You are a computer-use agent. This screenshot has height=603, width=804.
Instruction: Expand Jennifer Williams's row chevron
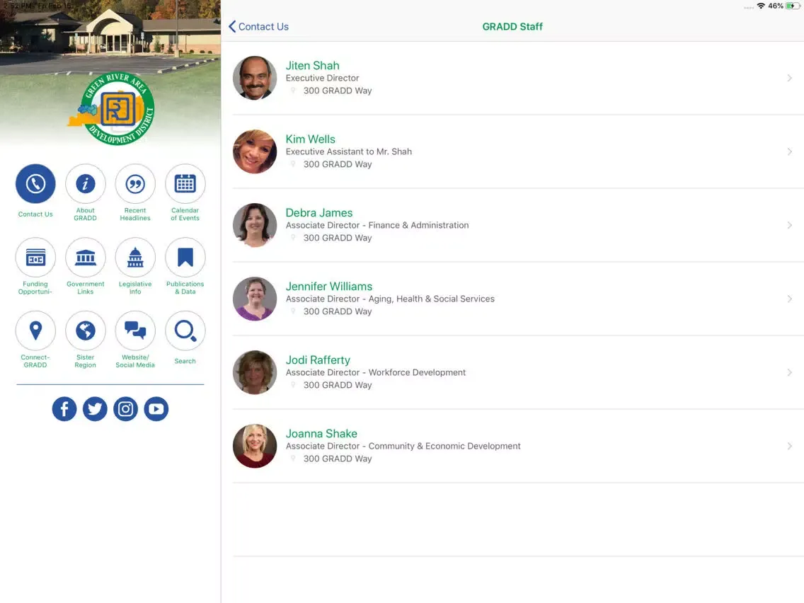click(x=790, y=299)
